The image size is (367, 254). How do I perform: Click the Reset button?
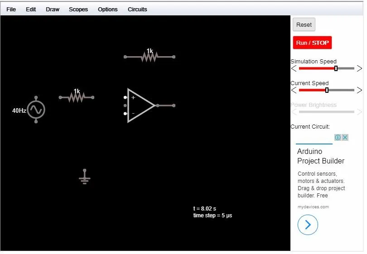point(304,24)
